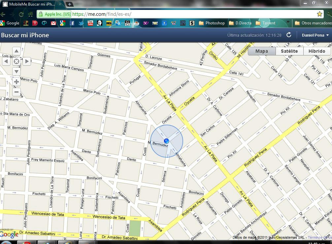Click the D. Lacroze street label

tap(154, 57)
